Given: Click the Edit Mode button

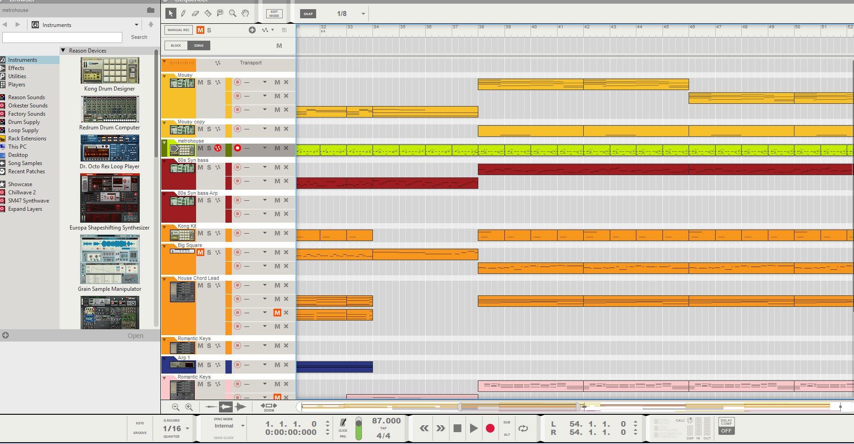Looking at the screenshot, I should [274, 14].
